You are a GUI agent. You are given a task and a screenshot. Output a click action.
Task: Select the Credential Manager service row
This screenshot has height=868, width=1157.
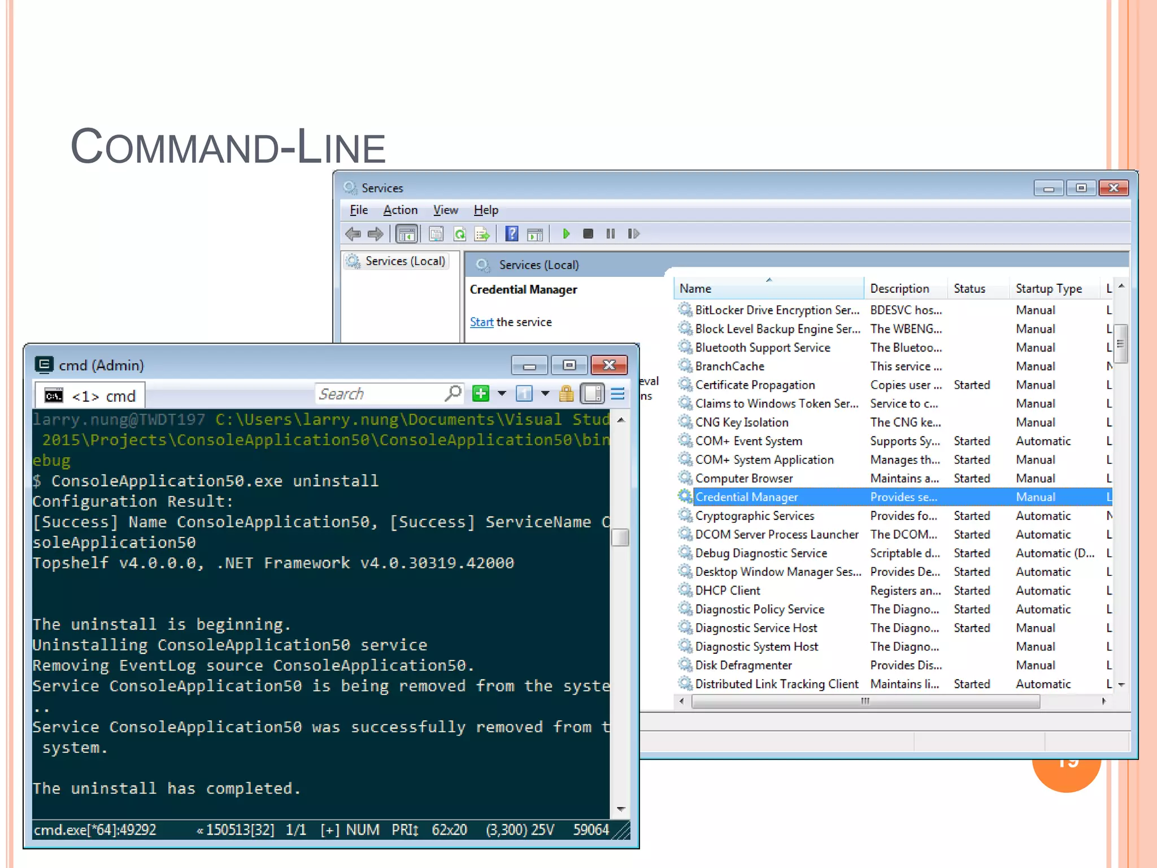(895, 497)
